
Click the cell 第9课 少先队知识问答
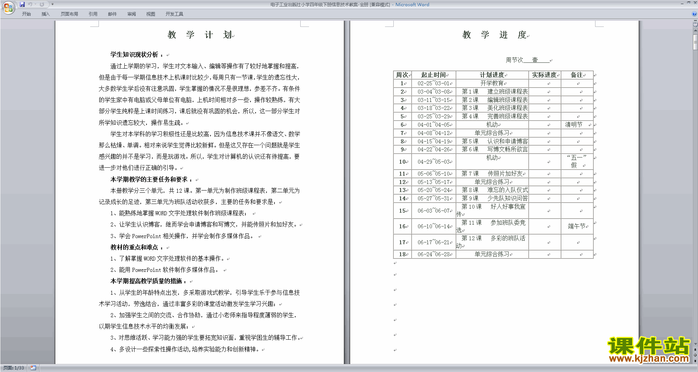click(492, 199)
